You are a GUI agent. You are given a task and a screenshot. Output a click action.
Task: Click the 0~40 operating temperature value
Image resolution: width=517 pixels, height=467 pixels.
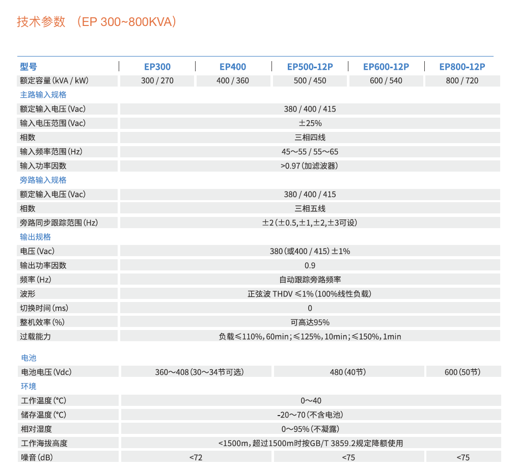[x=311, y=401]
